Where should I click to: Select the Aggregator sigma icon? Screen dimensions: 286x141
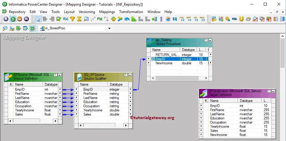[79, 19]
